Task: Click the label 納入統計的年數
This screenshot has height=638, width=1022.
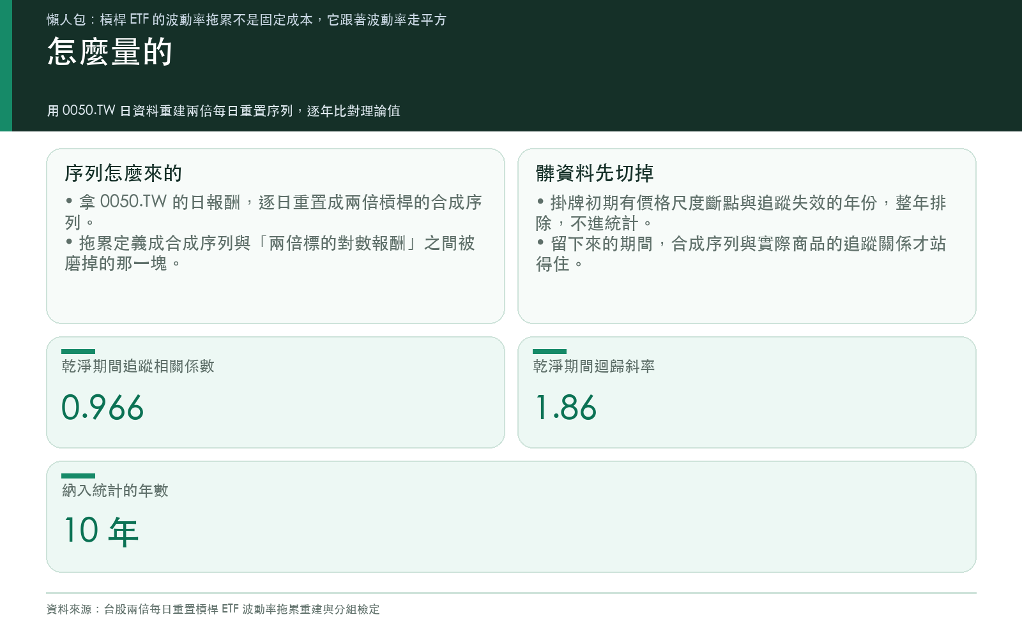Action: coord(115,491)
